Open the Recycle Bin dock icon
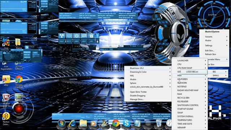 [159, 123]
